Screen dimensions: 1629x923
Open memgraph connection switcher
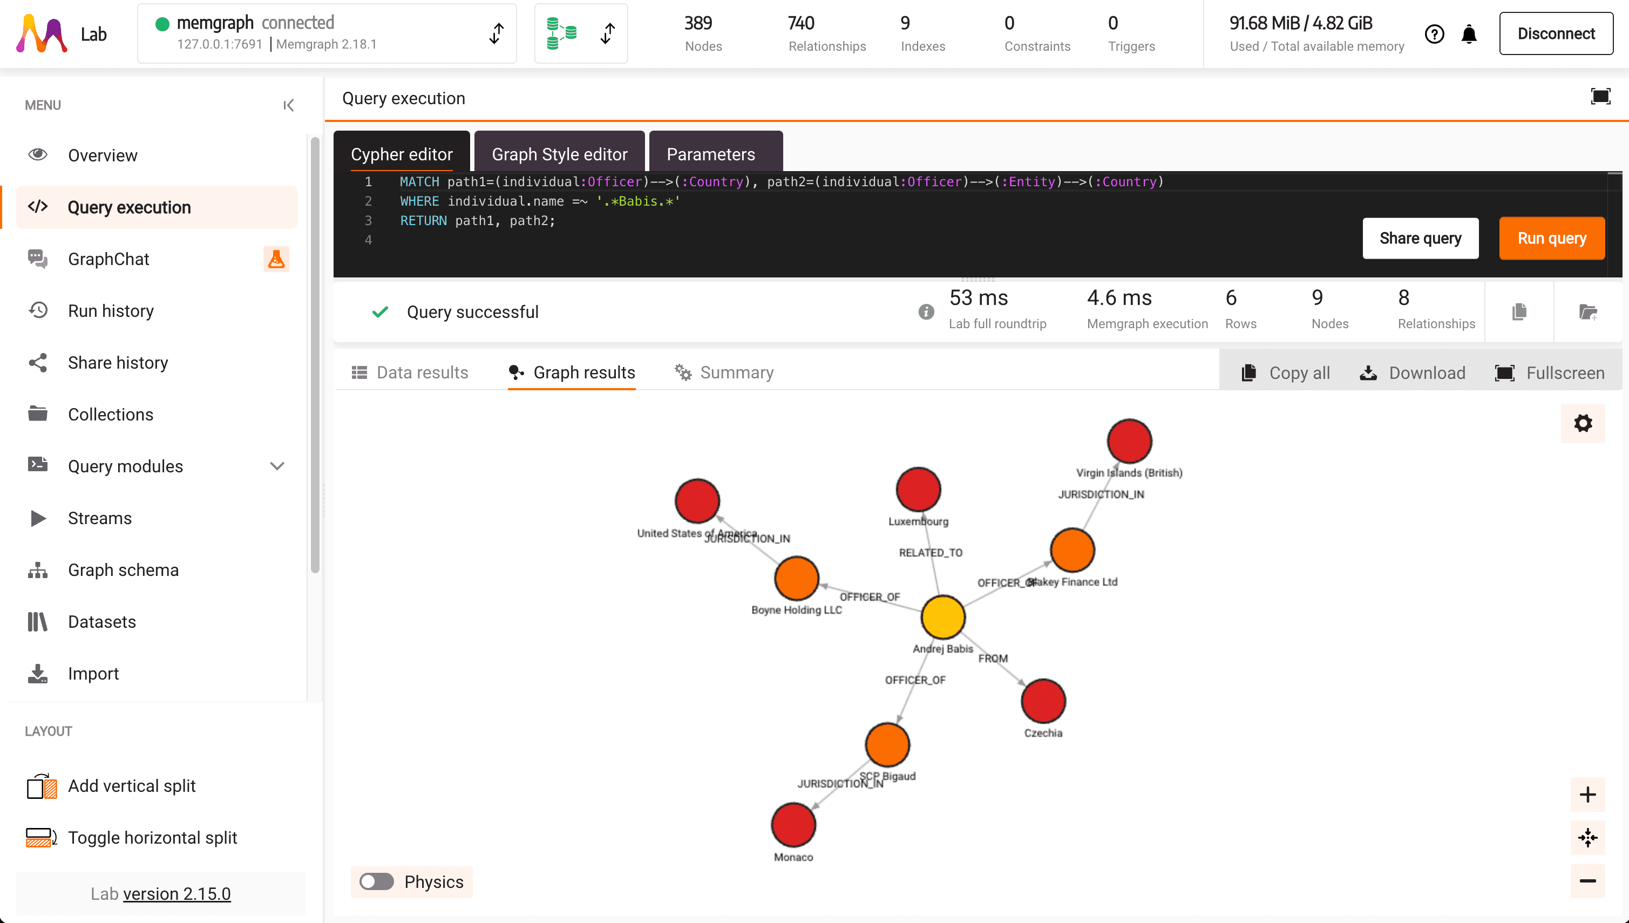coord(496,33)
